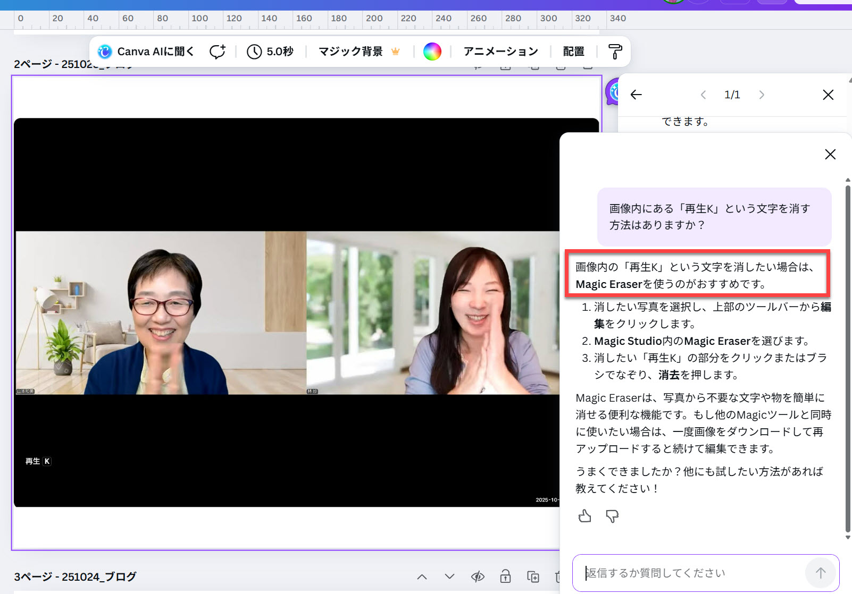The image size is (852, 594).
Task: Give thumbs down to the AI answer
Action: tap(612, 516)
